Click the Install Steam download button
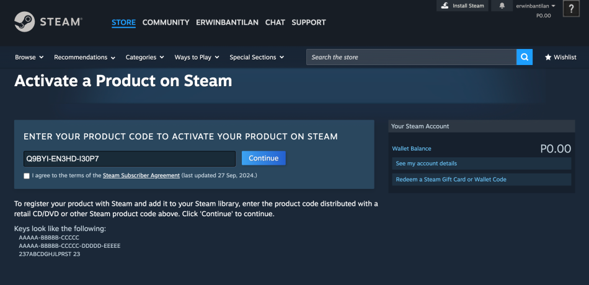The height and width of the screenshot is (285, 589). click(x=462, y=6)
